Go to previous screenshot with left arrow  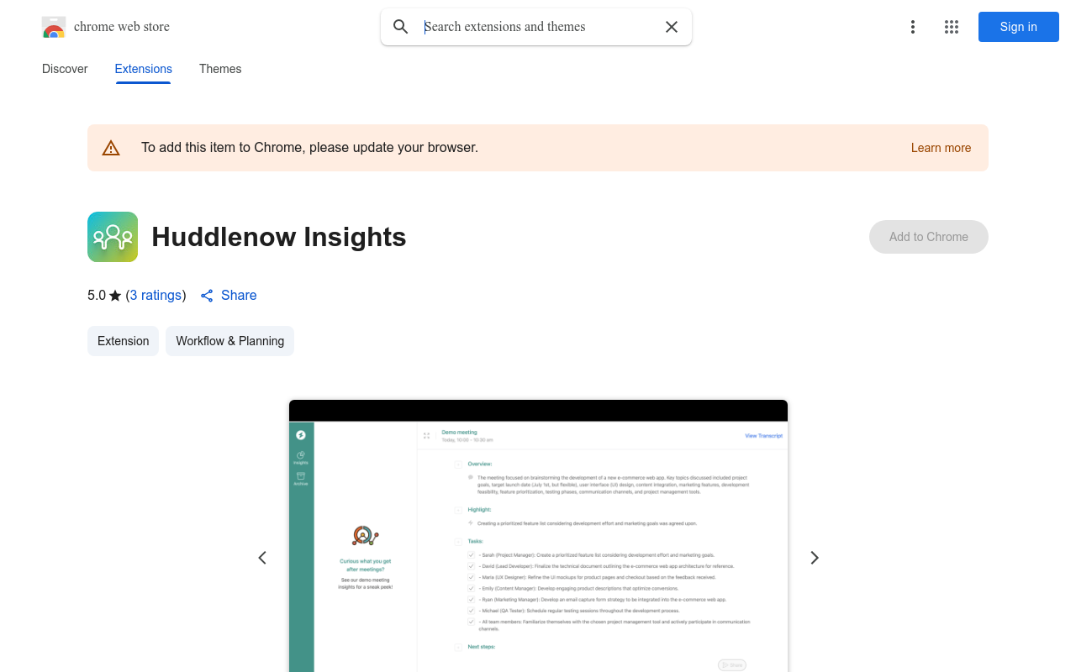[262, 558]
